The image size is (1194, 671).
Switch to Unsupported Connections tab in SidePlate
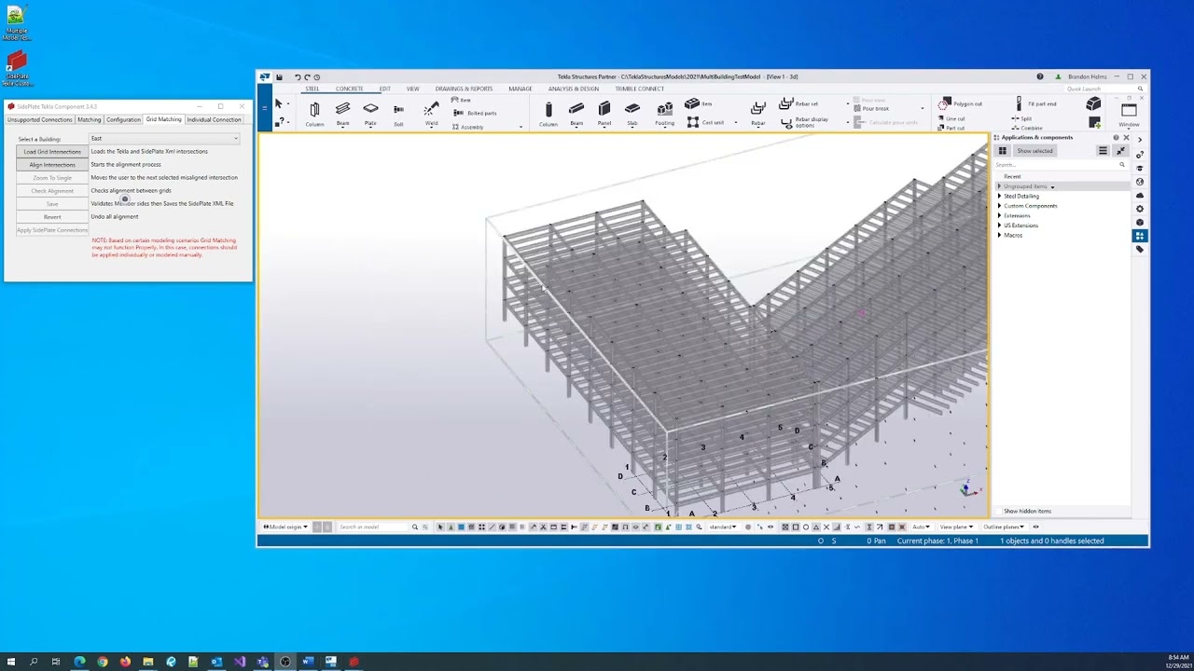39,119
